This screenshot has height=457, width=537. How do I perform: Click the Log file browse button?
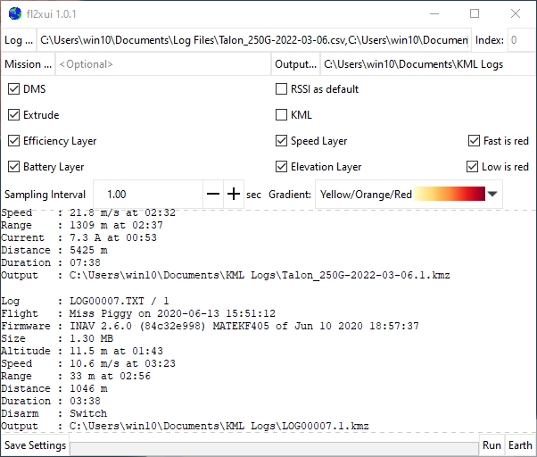coord(18,40)
